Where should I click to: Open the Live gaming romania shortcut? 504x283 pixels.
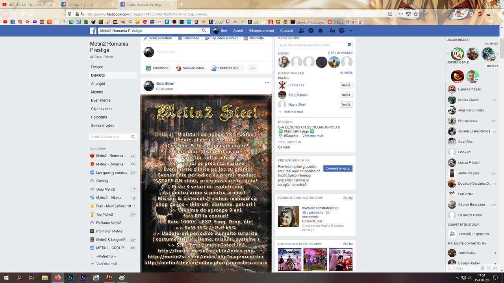click(x=112, y=173)
